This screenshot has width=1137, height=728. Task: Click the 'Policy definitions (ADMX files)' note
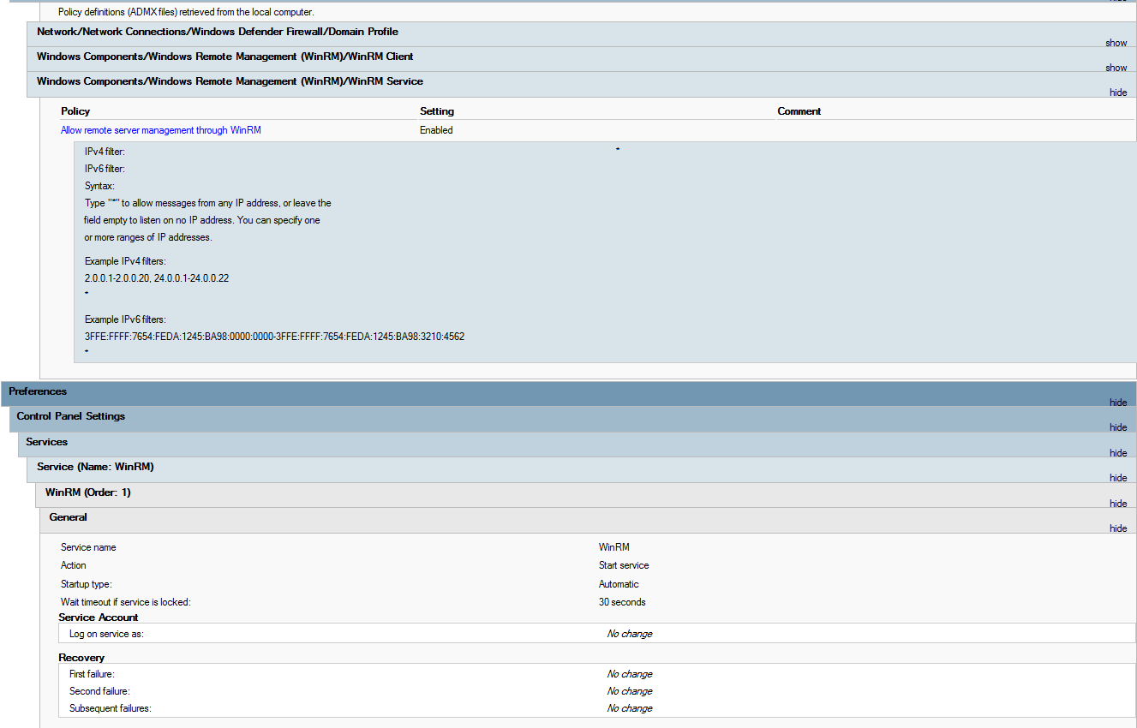186,12
